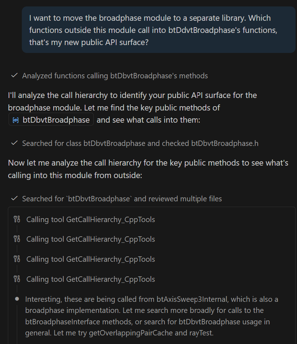
Task: Click the tool icon on the fourth GetCallHierarchy_CppTools entry
Action: click(16, 279)
